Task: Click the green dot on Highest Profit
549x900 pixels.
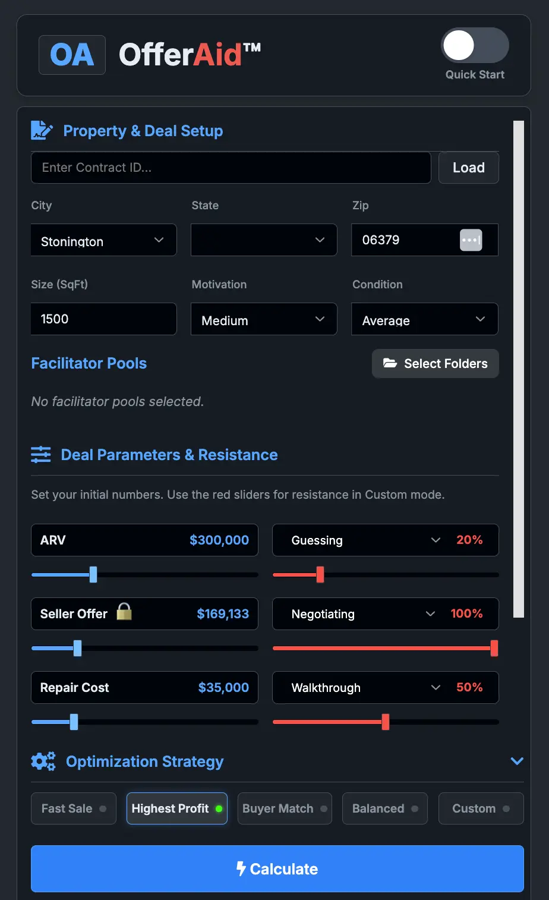Action: (x=217, y=808)
